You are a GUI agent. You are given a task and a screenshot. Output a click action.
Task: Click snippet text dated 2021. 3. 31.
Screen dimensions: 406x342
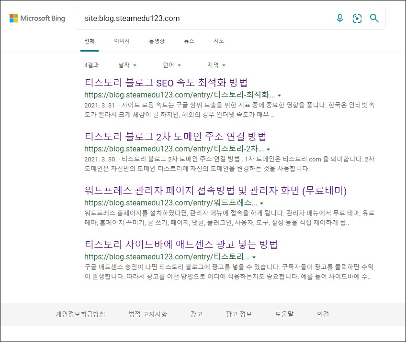(229, 110)
